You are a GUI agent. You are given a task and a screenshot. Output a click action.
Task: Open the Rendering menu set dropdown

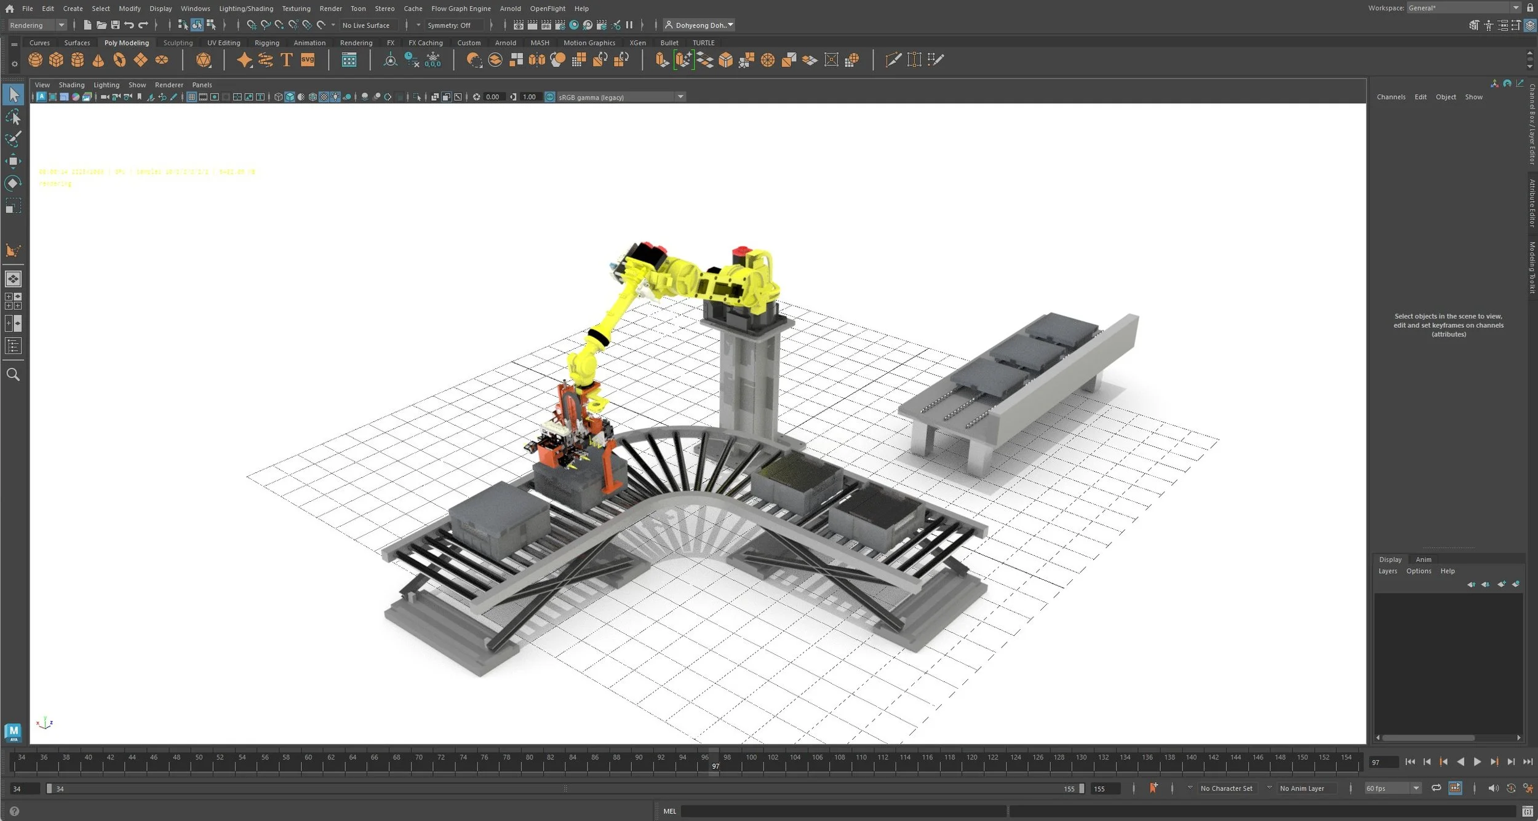38,25
